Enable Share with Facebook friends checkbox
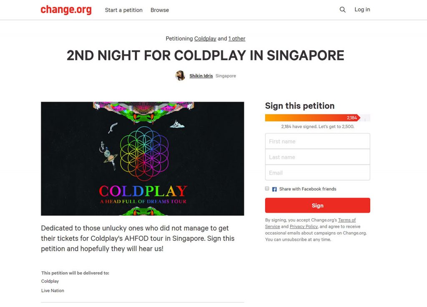This screenshot has width=427, height=307. (267, 188)
